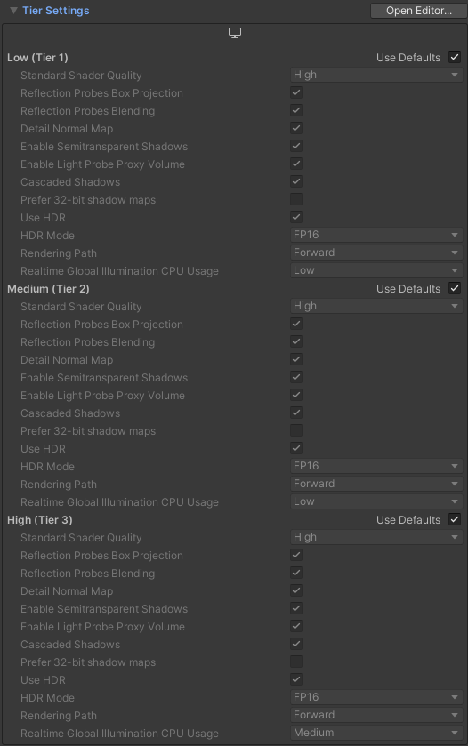Screen dimensions: 468x746
Task: Click the Medium (Tier 2) heading
Action: 48,289
